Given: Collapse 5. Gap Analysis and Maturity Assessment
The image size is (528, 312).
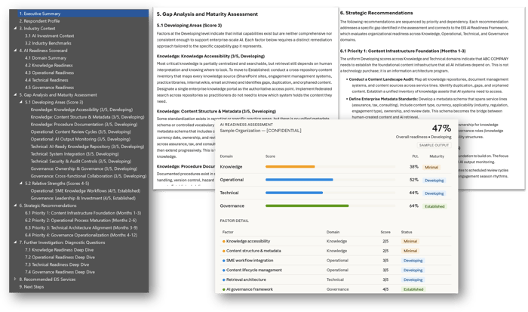Looking at the screenshot, I should pos(14,95).
